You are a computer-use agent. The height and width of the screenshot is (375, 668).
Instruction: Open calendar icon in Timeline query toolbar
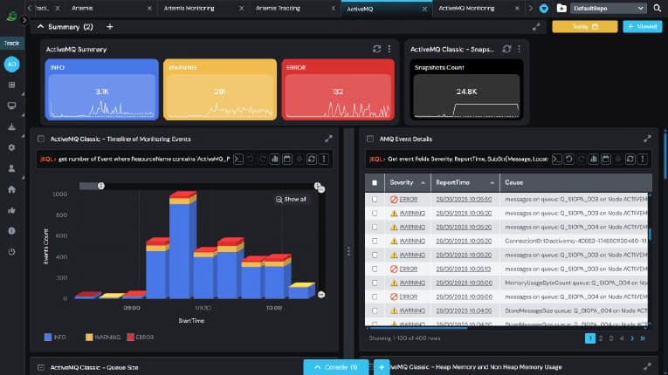(x=286, y=159)
